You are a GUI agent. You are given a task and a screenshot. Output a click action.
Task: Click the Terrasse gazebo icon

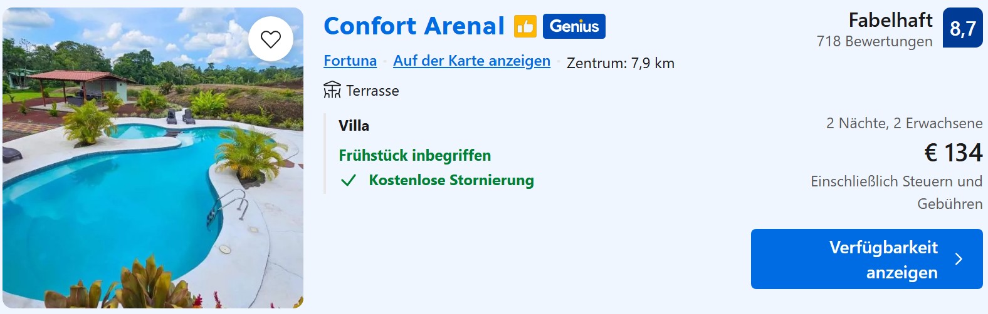pyautogui.click(x=332, y=90)
